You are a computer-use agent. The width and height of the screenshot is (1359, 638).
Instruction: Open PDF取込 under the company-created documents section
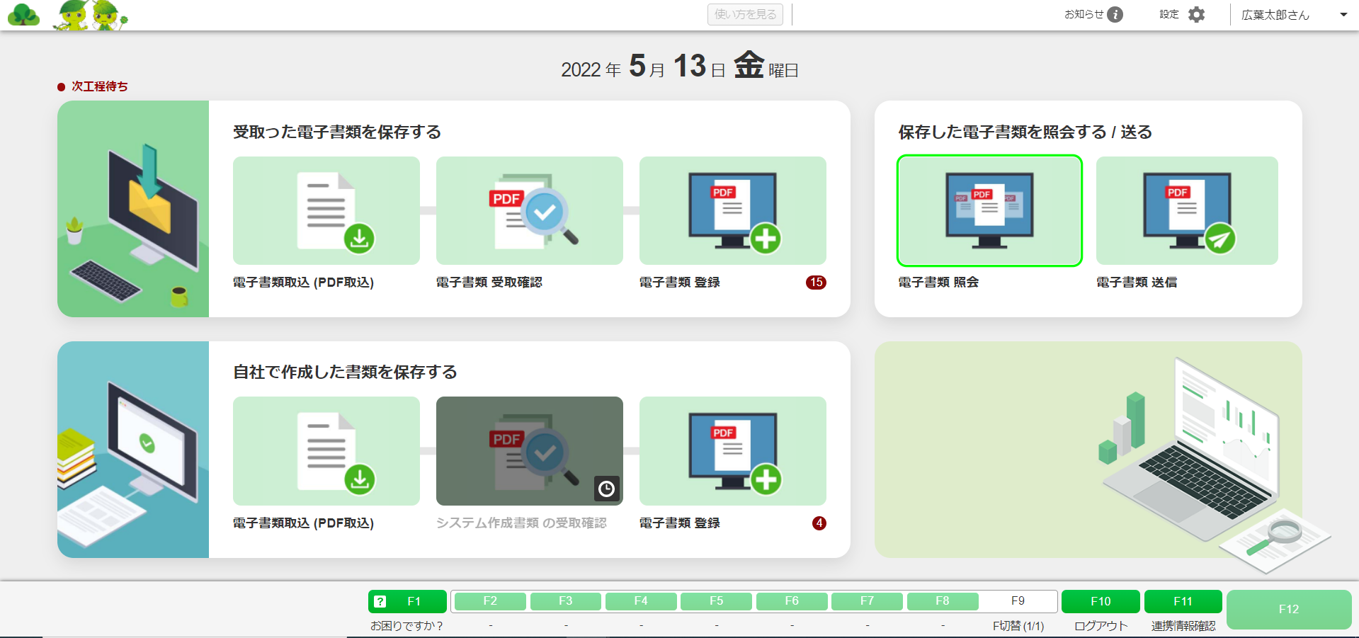coord(326,451)
